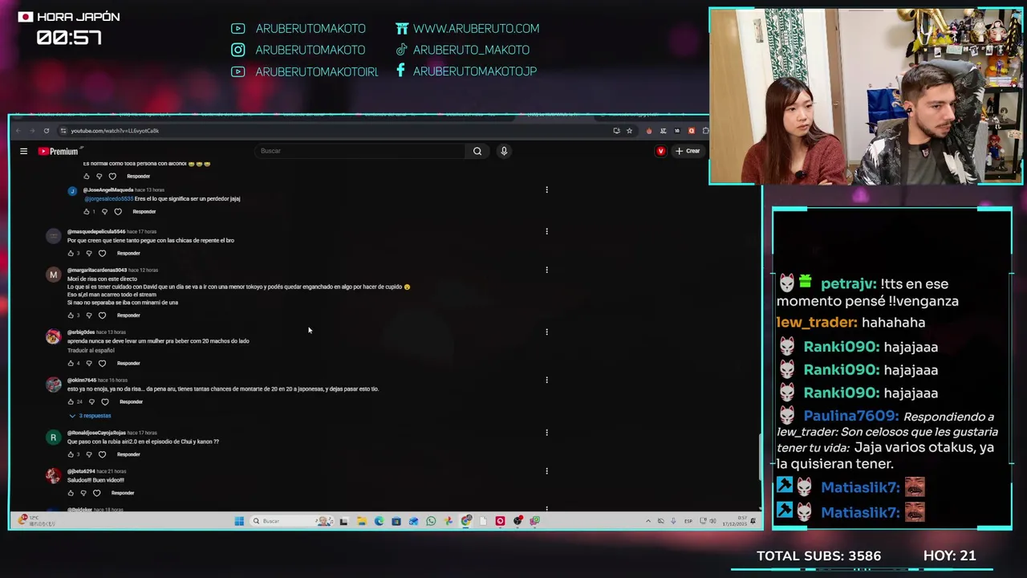Open the weather widget showing 12°C
The height and width of the screenshot is (578, 1027).
tap(36, 521)
